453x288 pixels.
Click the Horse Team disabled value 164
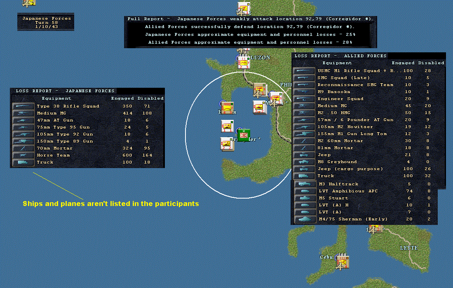click(147, 155)
